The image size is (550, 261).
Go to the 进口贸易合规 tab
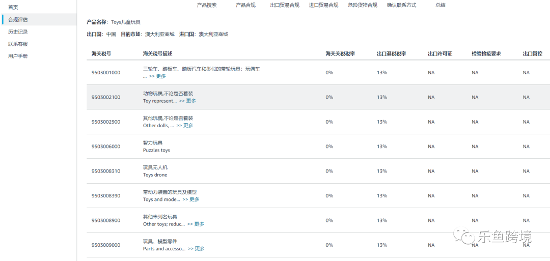[x=323, y=5]
